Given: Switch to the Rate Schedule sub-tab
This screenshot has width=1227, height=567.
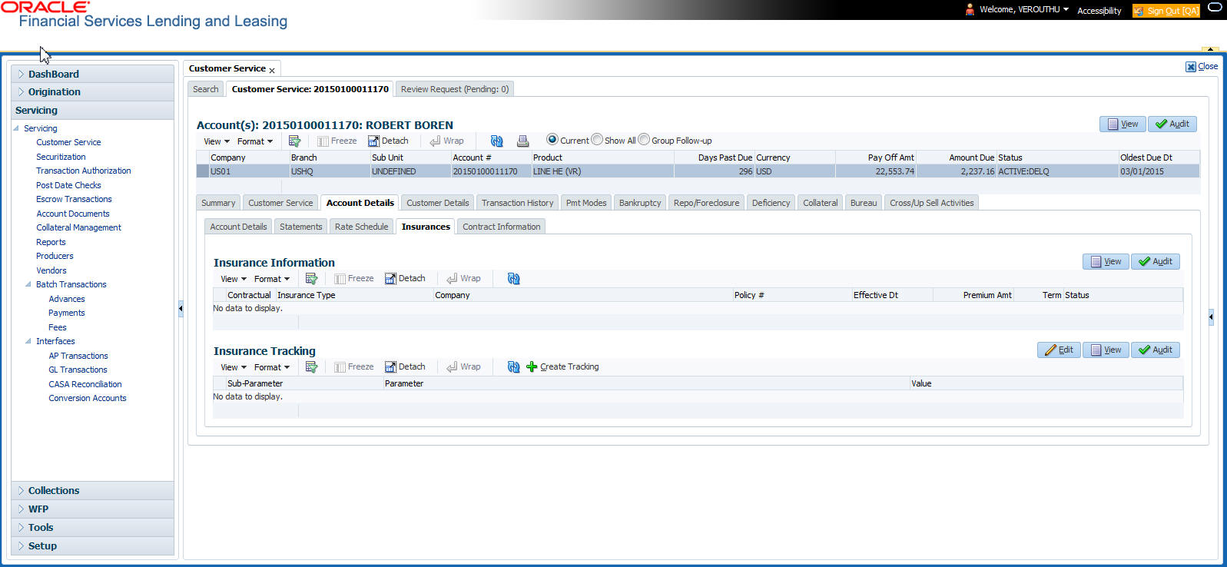Looking at the screenshot, I should tap(361, 227).
